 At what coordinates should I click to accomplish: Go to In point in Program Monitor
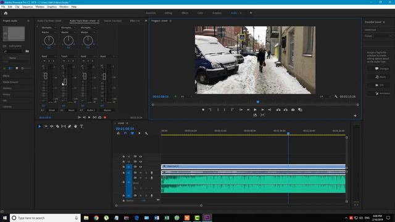[241, 110]
